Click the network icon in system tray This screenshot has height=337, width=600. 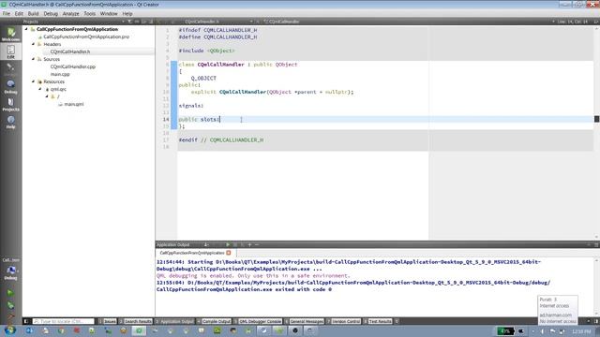562,331
